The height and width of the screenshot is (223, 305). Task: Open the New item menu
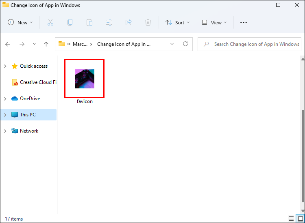20,22
